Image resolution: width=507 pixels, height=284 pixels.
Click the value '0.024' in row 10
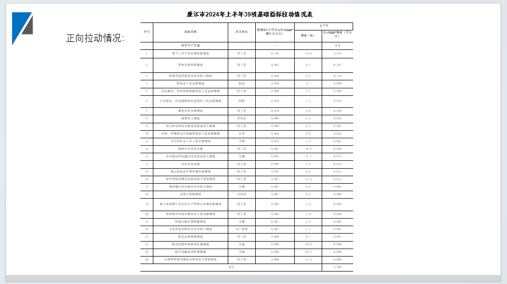pos(337,134)
